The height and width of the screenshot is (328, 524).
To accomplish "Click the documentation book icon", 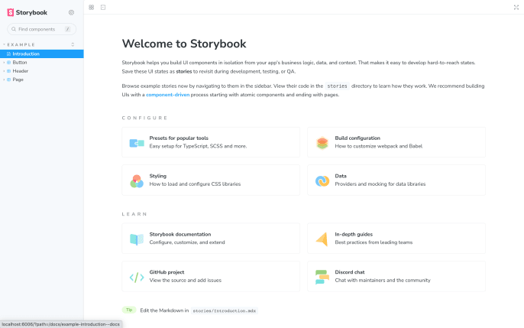I will tap(137, 239).
